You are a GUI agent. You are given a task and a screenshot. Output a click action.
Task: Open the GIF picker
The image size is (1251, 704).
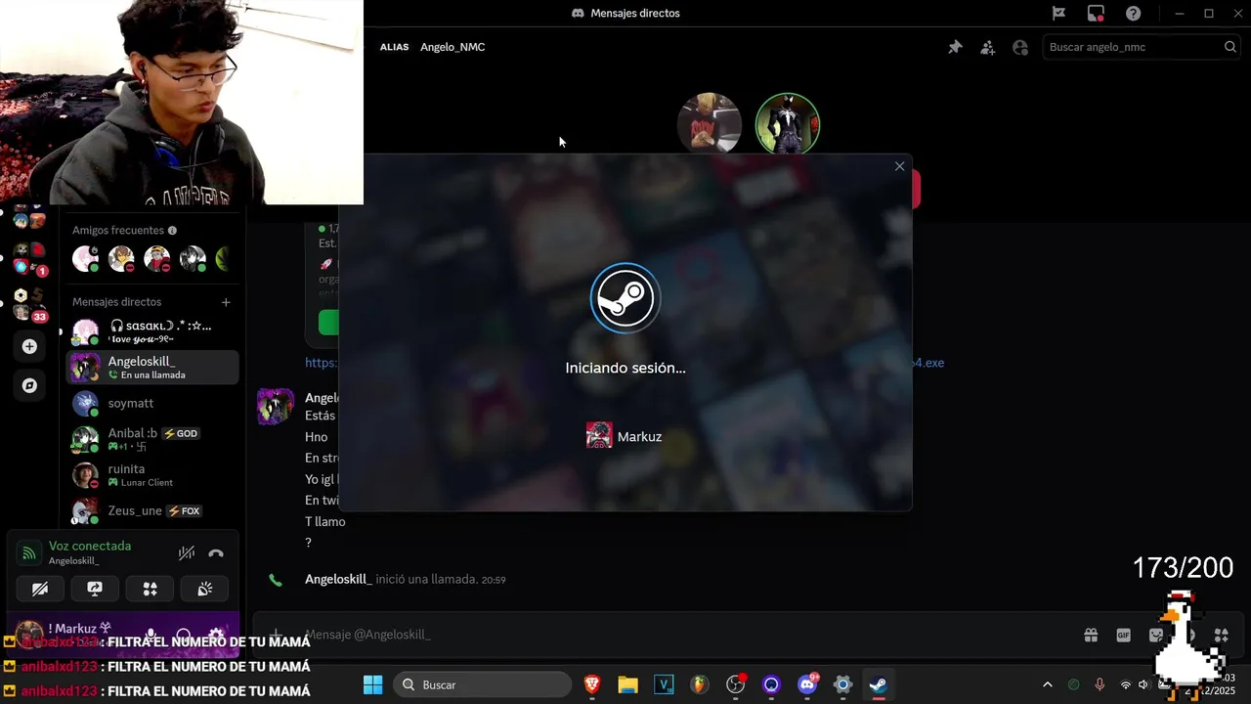coord(1123,636)
